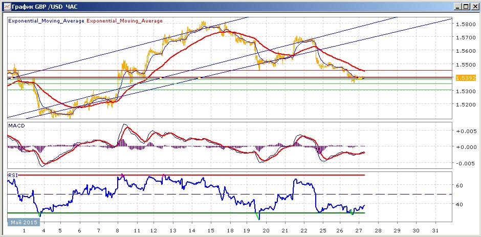The height and width of the screenshot is (237, 481).
Task: Click the 1.5800 price axis level
Action: (x=466, y=24)
